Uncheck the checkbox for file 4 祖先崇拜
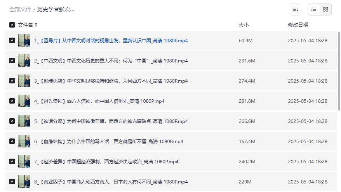Image resolution: width=341 pixels, height=192 pixels. pyautogui.click(x=12, y=101)
